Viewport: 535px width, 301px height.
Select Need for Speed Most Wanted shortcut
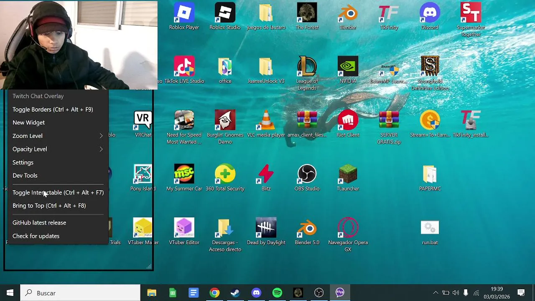184,128
